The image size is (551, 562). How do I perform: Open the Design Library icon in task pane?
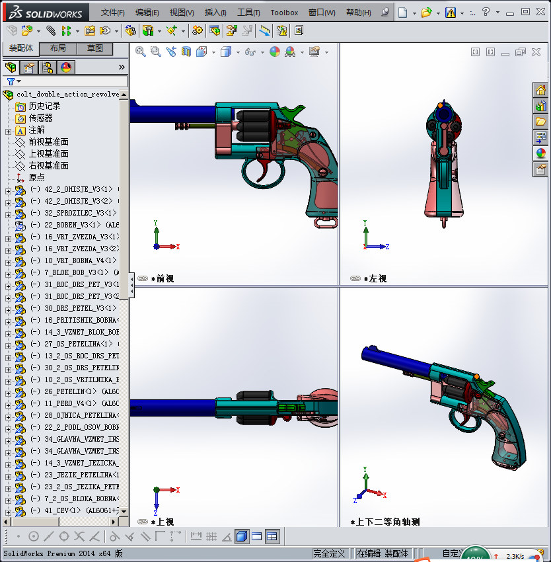(x=540, y=106)
